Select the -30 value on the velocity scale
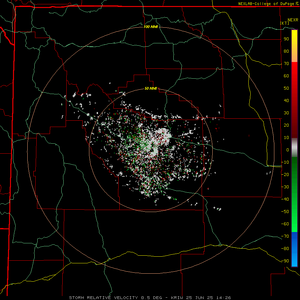The width and height of the screenshot is (300, 300). coord(285,187)
